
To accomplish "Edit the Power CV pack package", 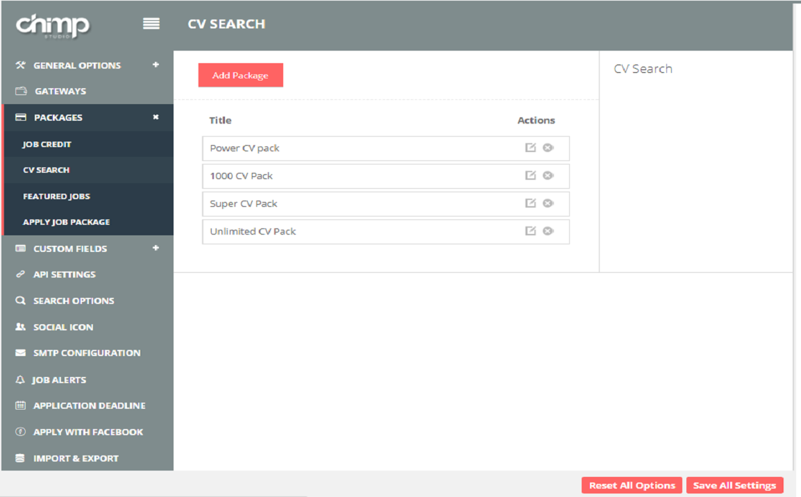I will (530, 148).
